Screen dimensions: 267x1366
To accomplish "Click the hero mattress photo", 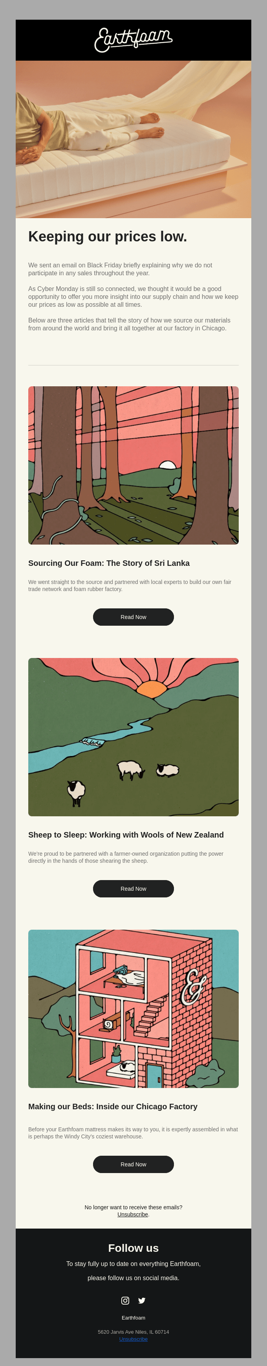I will click(x=133, y=139).
